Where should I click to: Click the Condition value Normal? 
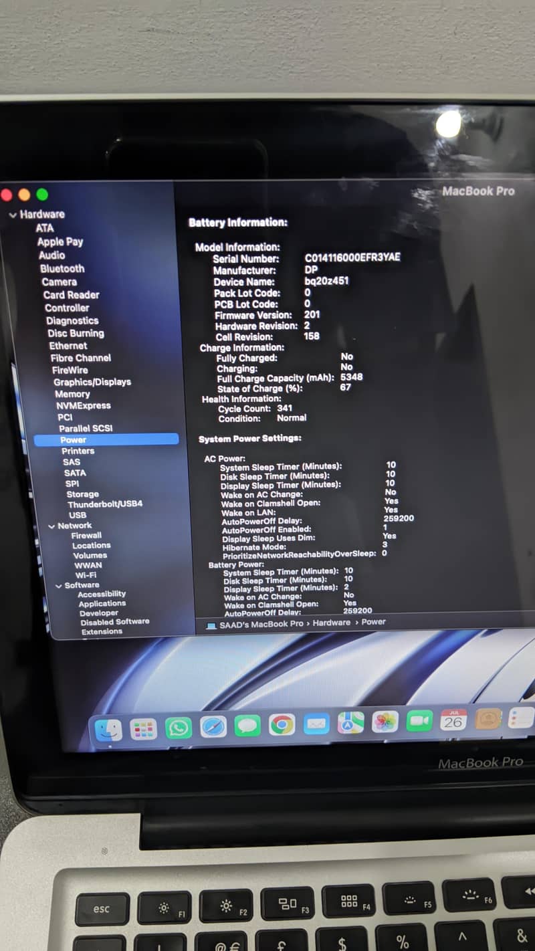[292, 417]
